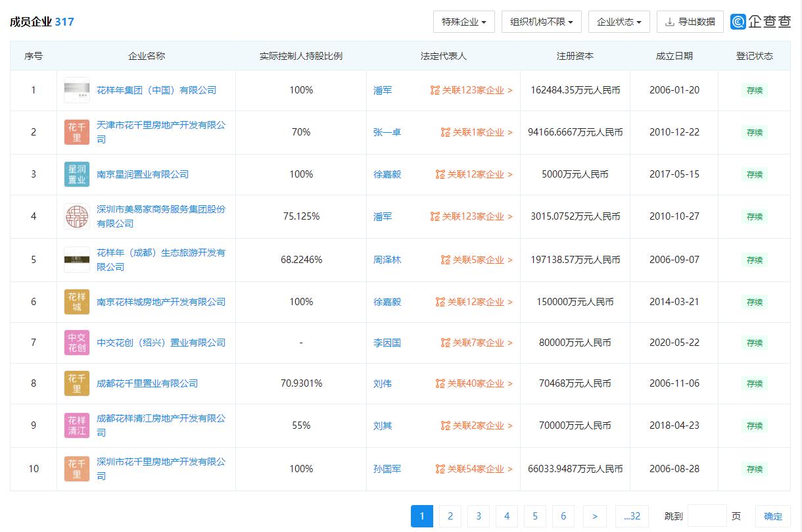
Task: Go to page 3
Action: tap(479, 516)
